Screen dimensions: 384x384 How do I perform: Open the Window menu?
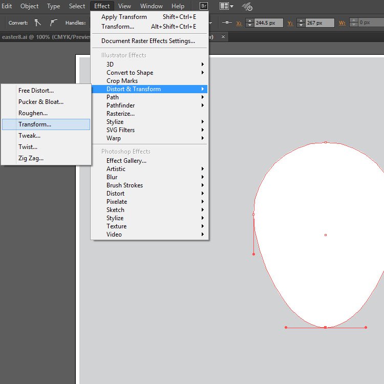[x=151, y=6]
